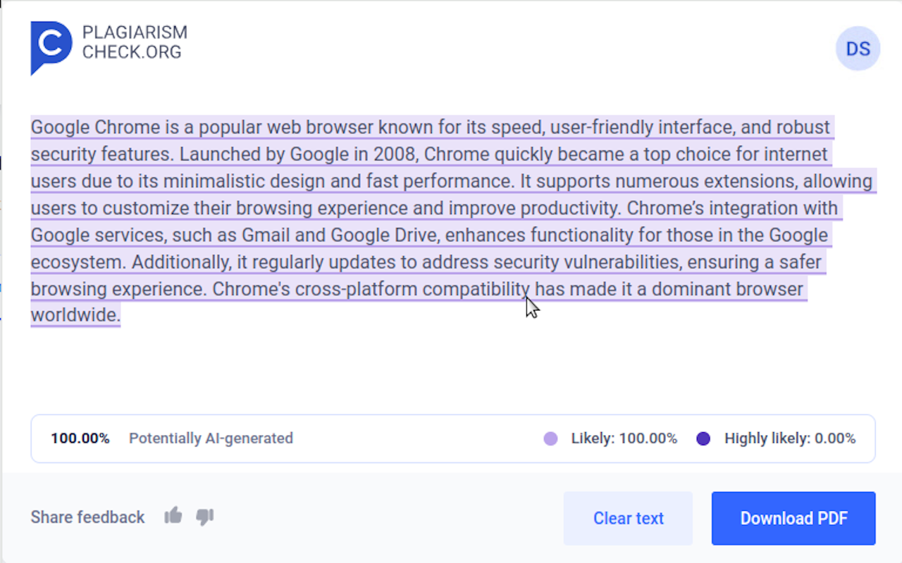Viewport: 902px width, 563px height.
Task: Click the PLAGIARISM CHECK.ORG logo text
Action: (134, 42)
